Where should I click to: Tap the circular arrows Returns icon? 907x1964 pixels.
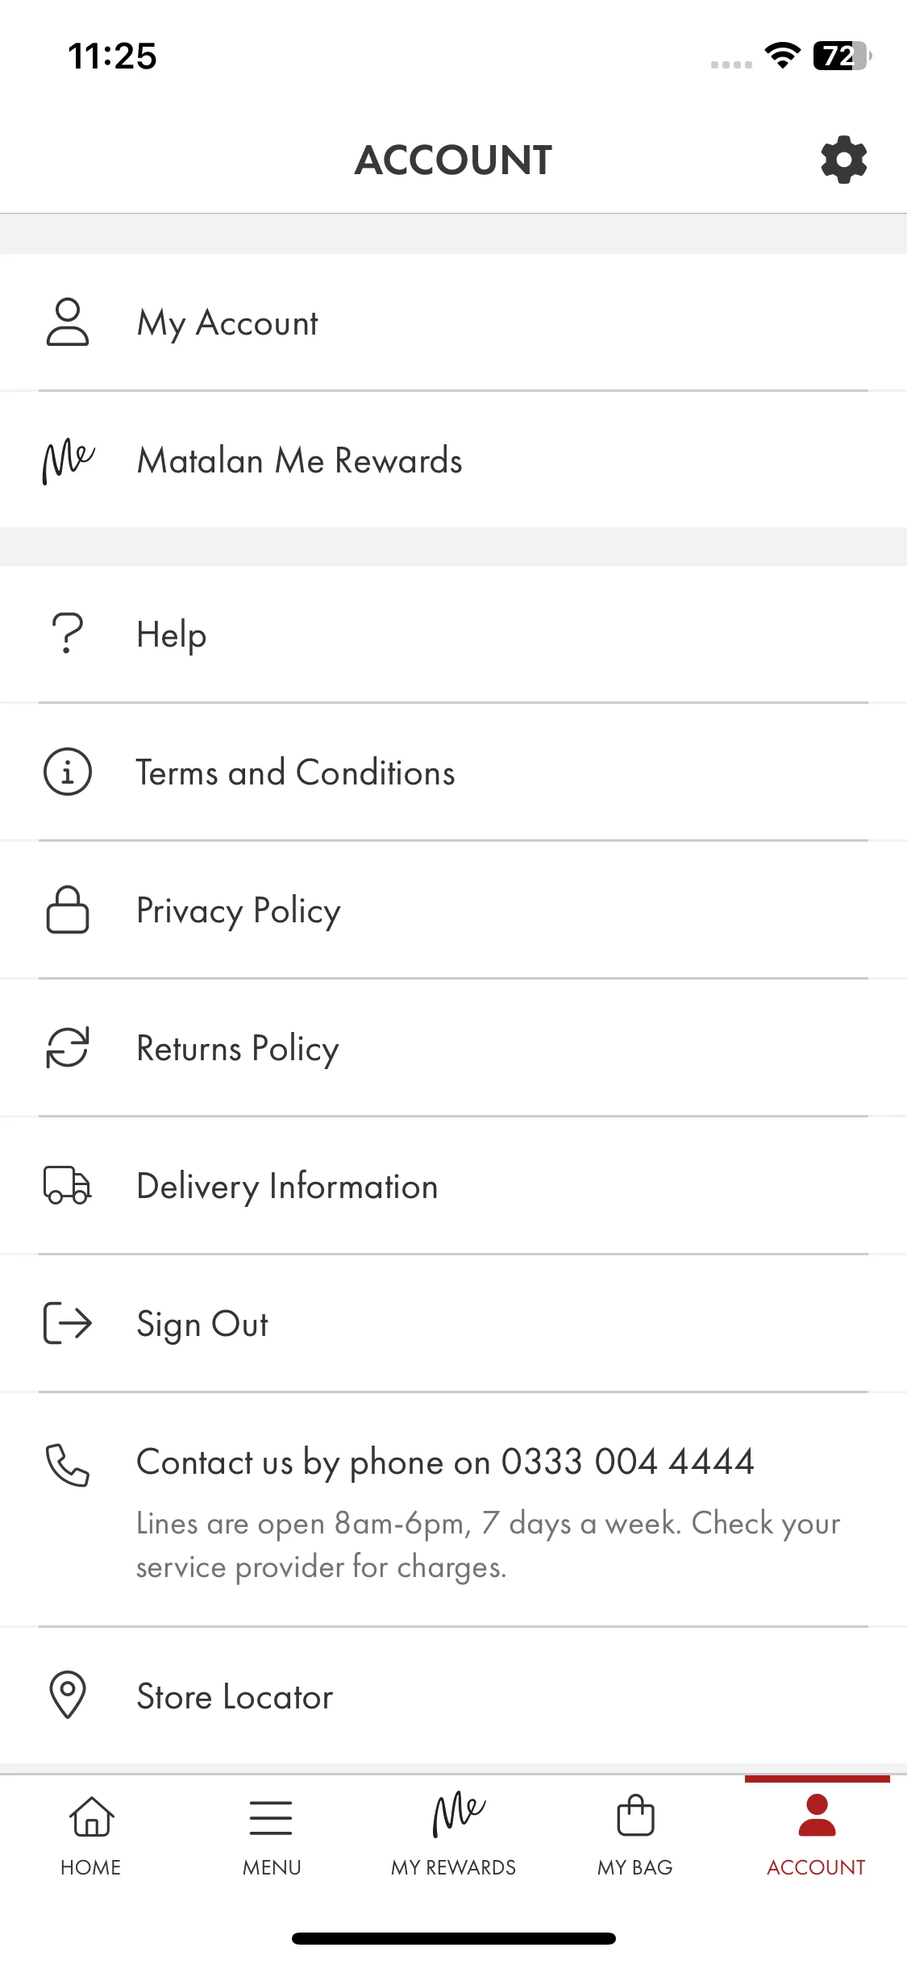pos(68,1047)
